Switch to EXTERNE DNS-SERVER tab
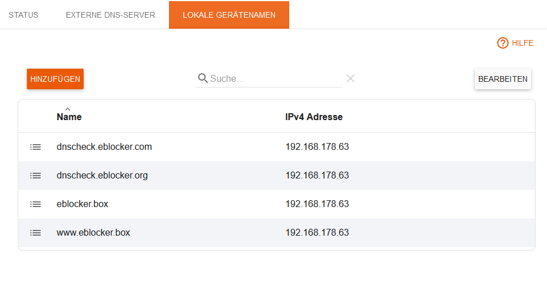Image resolution: width=547 pixels, height=282 pixels. (110, 15)
